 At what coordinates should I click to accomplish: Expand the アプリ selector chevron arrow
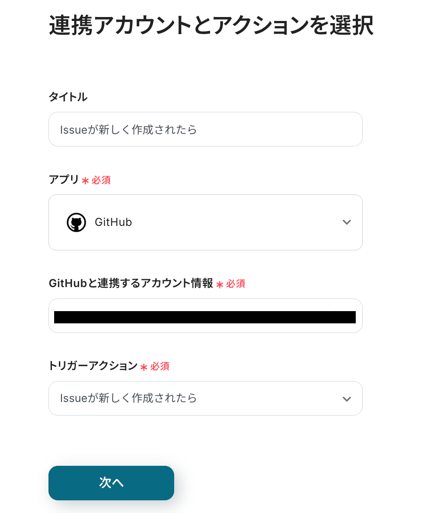[347, 222]
